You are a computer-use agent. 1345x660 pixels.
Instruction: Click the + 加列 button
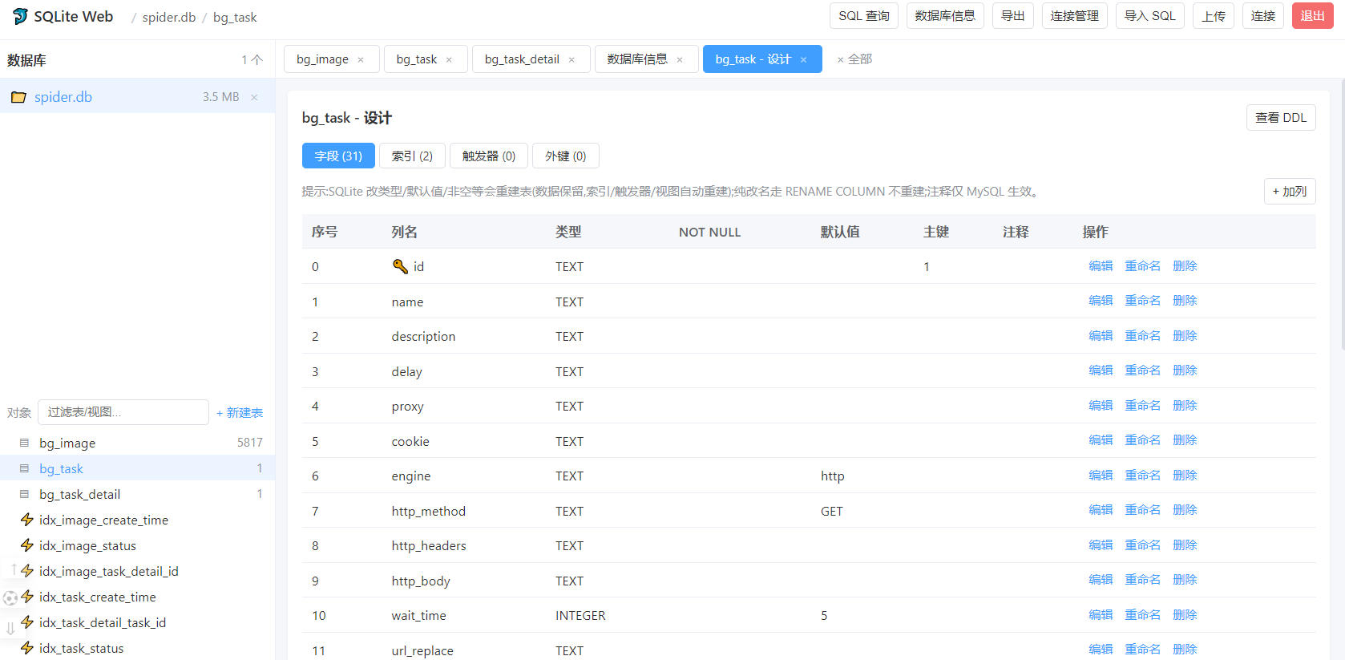pos(1290,192)
